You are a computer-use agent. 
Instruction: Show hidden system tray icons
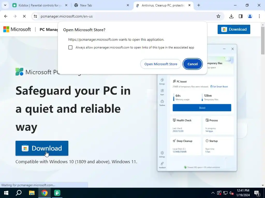[213, 193]
